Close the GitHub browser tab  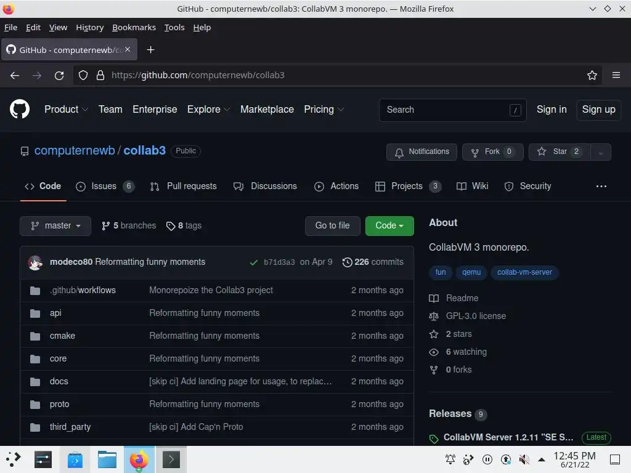(x=128, y=49)
